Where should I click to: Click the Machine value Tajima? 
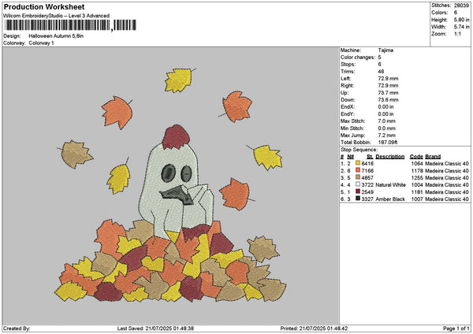(386, 50)
